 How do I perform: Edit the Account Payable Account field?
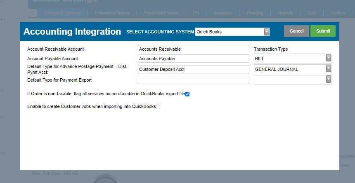(193, 59)
